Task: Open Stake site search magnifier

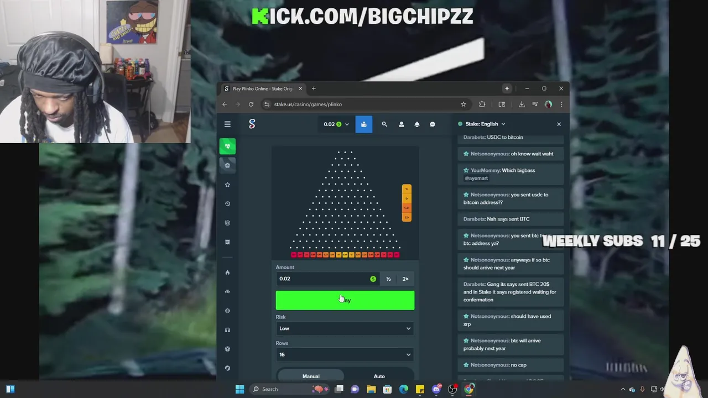Action: coord(384,124)
